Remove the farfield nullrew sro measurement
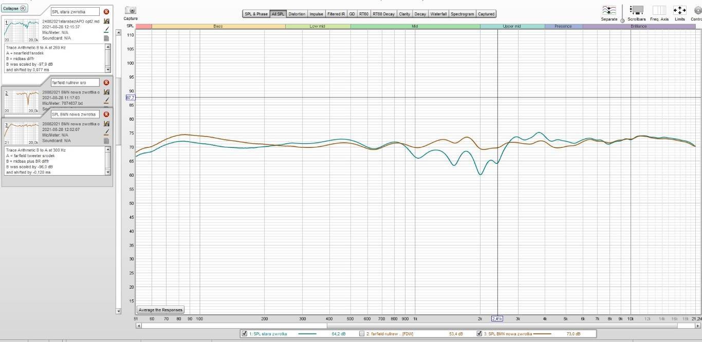The width and height of the screenshot is (702, 342). pyautogui.click(x=106, y=82)
